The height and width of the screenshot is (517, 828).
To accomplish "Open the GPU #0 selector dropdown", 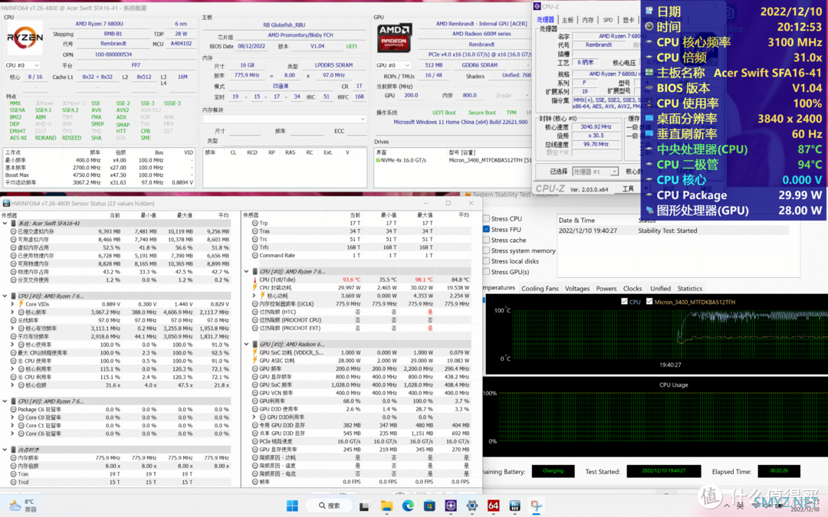I will 393,65.
